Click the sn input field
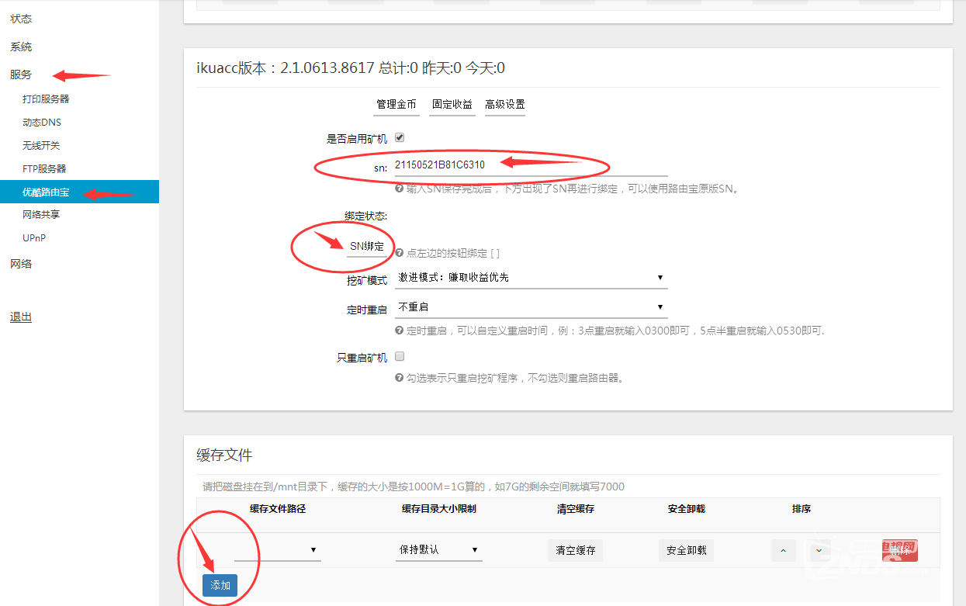Image resolution: width=966 pixels, height=606 pixels. click(x=531, y=164)
